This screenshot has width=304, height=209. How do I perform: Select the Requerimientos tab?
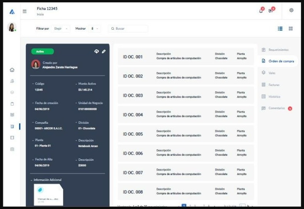coord(275,50)
